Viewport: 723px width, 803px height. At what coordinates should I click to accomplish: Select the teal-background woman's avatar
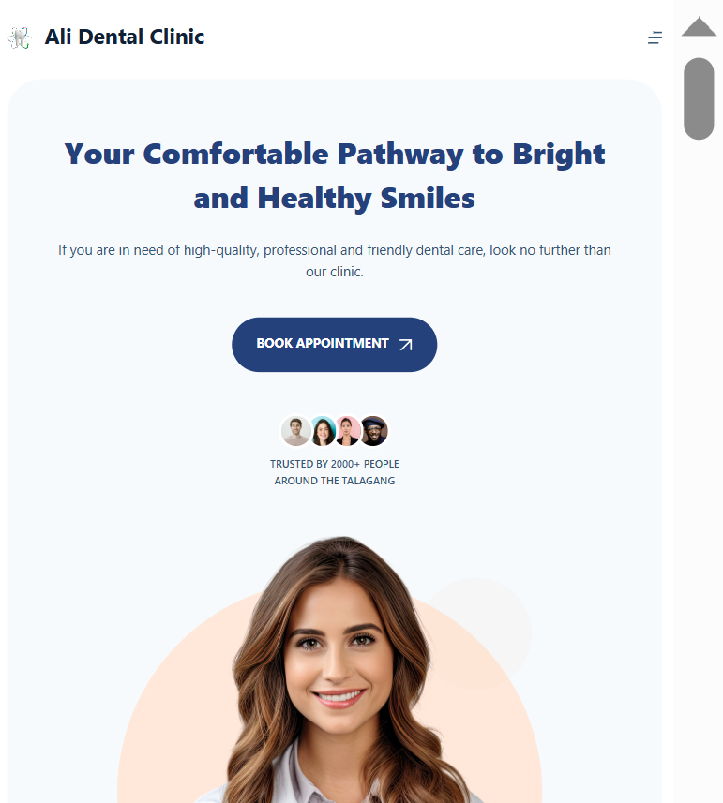click(323, 431)
